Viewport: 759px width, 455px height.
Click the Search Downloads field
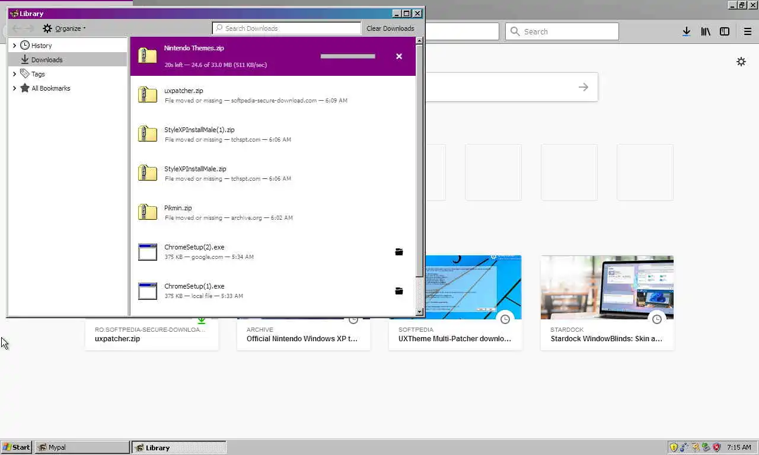286,28
